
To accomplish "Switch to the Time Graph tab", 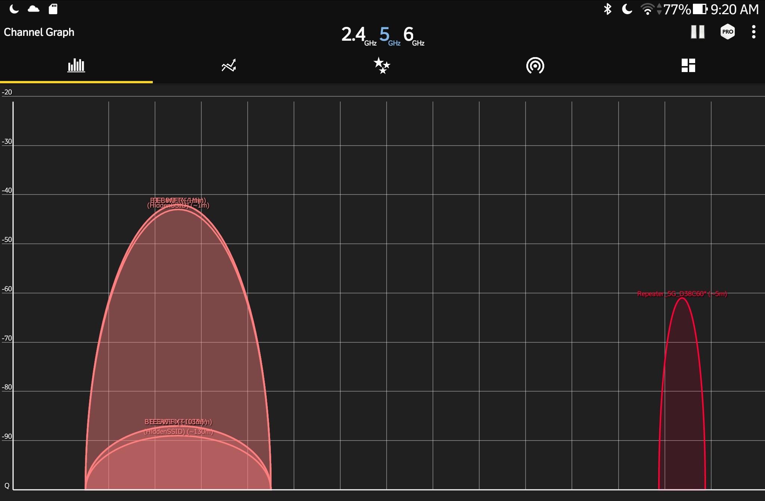I will (x=229, y=66).
